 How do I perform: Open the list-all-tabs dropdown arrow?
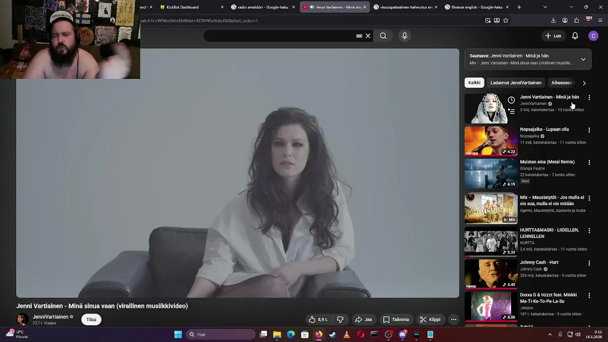tap(545, 7)
